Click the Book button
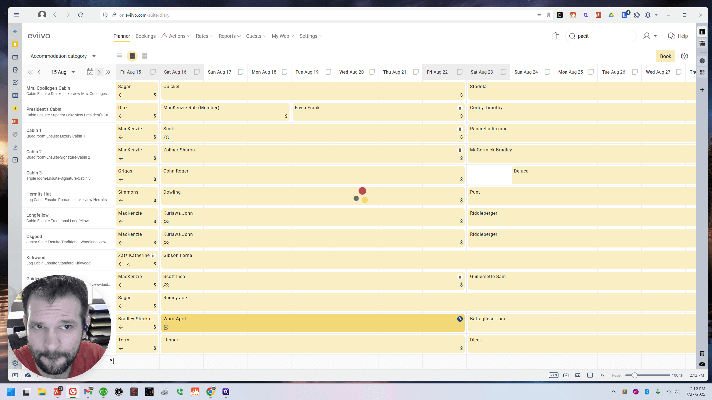The width and height of the screenshot is (712, 400). (666, 56)
